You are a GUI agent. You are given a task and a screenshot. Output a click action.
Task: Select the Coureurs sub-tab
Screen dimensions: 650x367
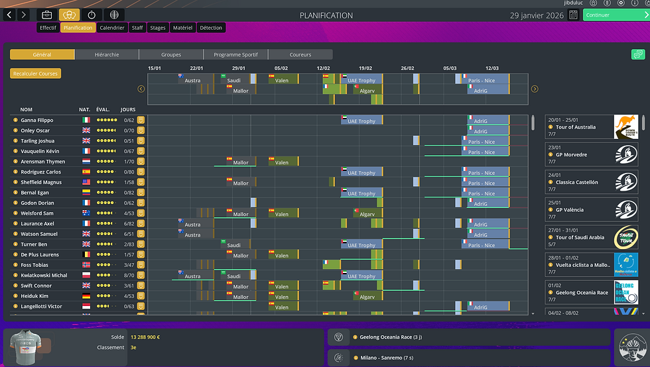pyautogui.click(x=300, y=55)
